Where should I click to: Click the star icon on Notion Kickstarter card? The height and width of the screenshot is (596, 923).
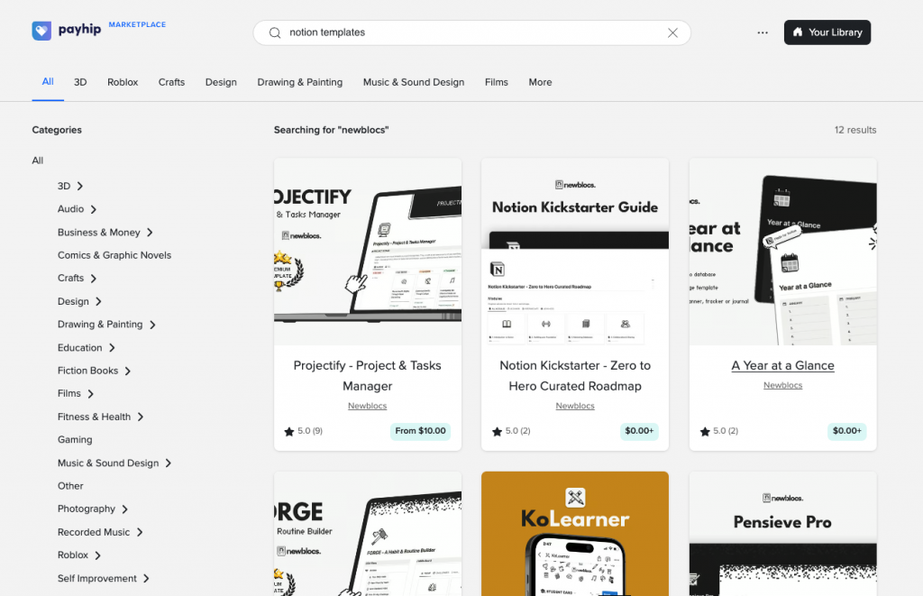pyautogui.click(x=498, y=431)
